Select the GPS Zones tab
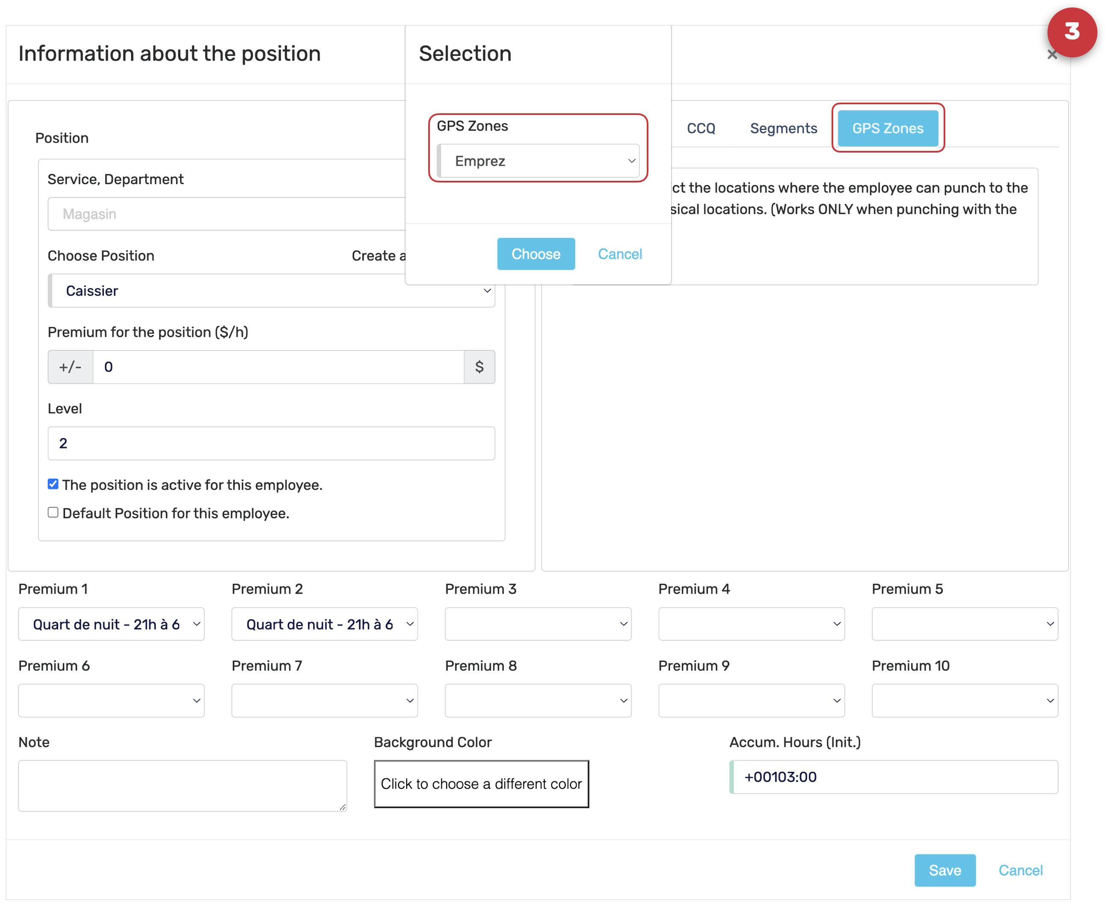Viewport: 1107px width, 906px height. [x=887, y=128]
